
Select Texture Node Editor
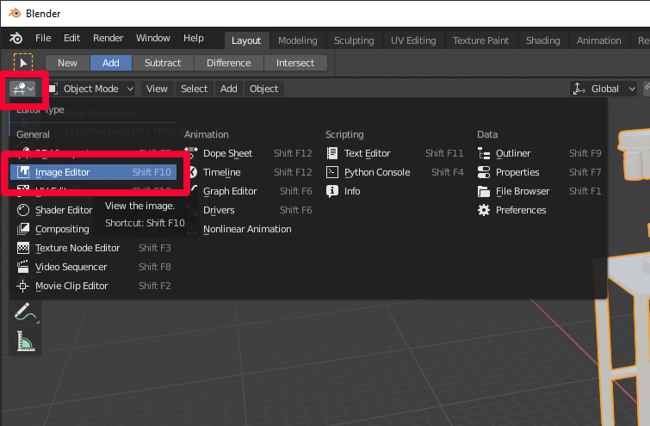tap(94, 248)
